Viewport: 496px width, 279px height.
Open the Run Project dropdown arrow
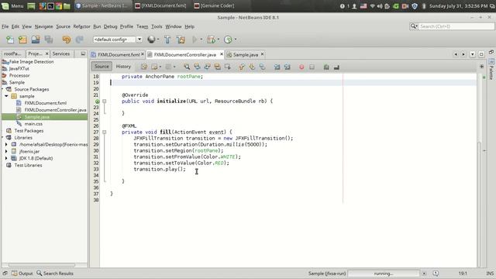(201, 40)
